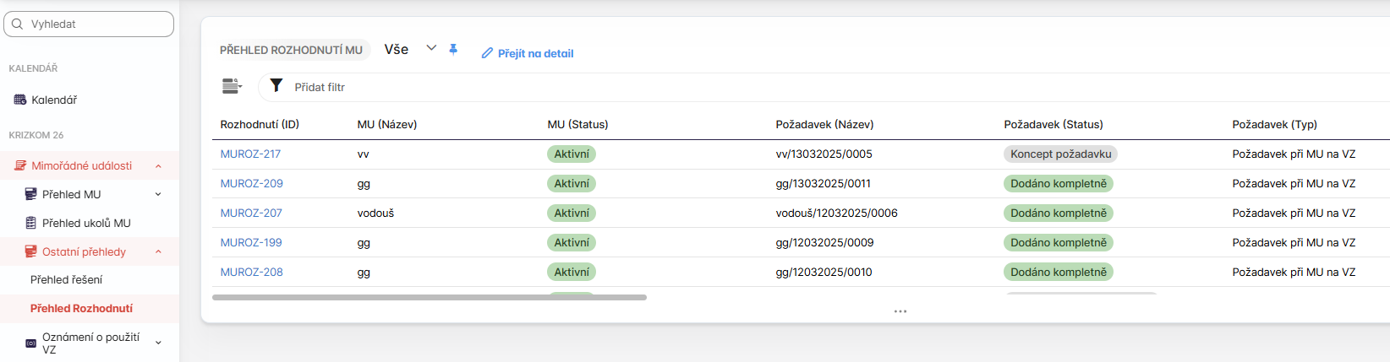1390x362 pixels.
Task: Click the Kalendář calendar icon
Action: click(x=20, y=100)
